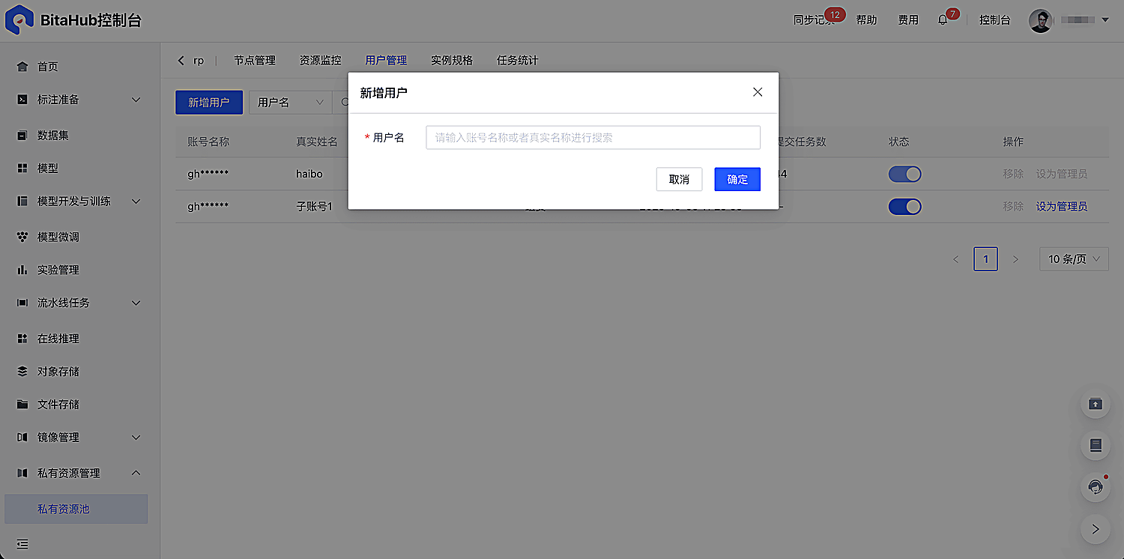Screen dimensions: 1124x559
Task: Click the 数据集 dataset icon
Action: tap(22, 136)
